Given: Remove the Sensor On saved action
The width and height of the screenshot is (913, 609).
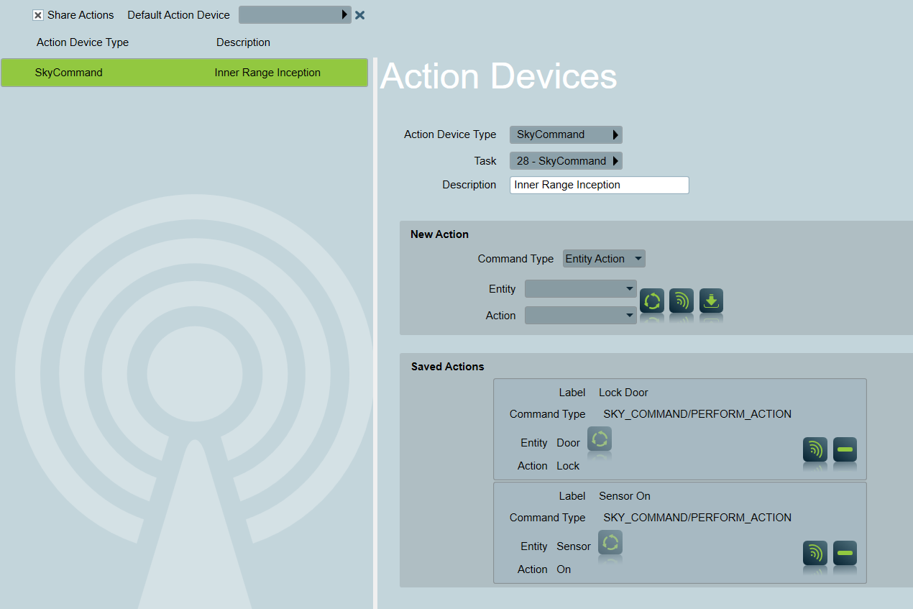Looking at the screenshot, I should (845, 553).
